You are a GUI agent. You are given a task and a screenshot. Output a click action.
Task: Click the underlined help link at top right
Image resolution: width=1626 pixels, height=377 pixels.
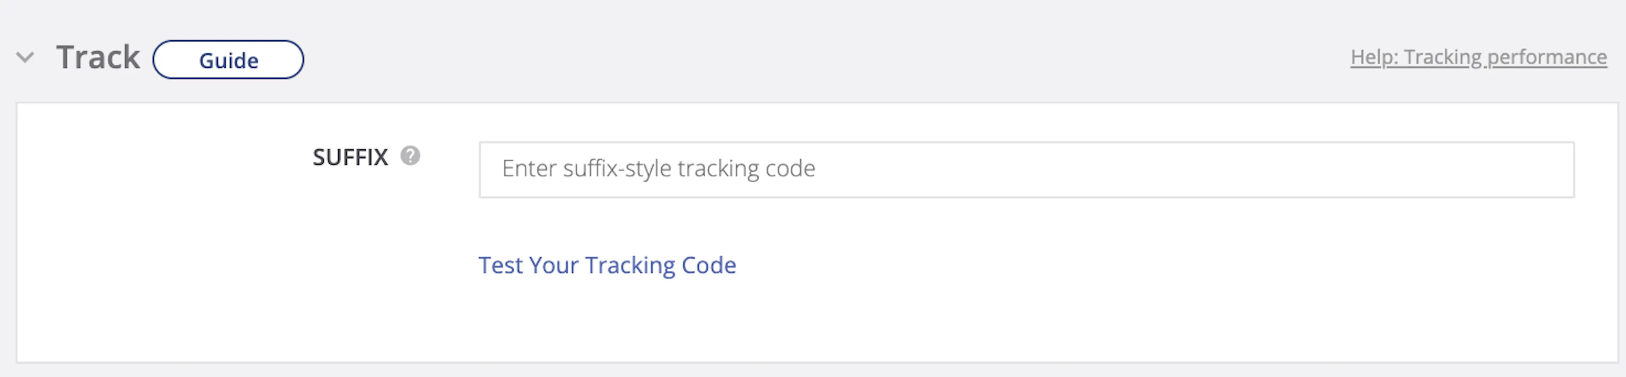click(x=1478, y=58)
